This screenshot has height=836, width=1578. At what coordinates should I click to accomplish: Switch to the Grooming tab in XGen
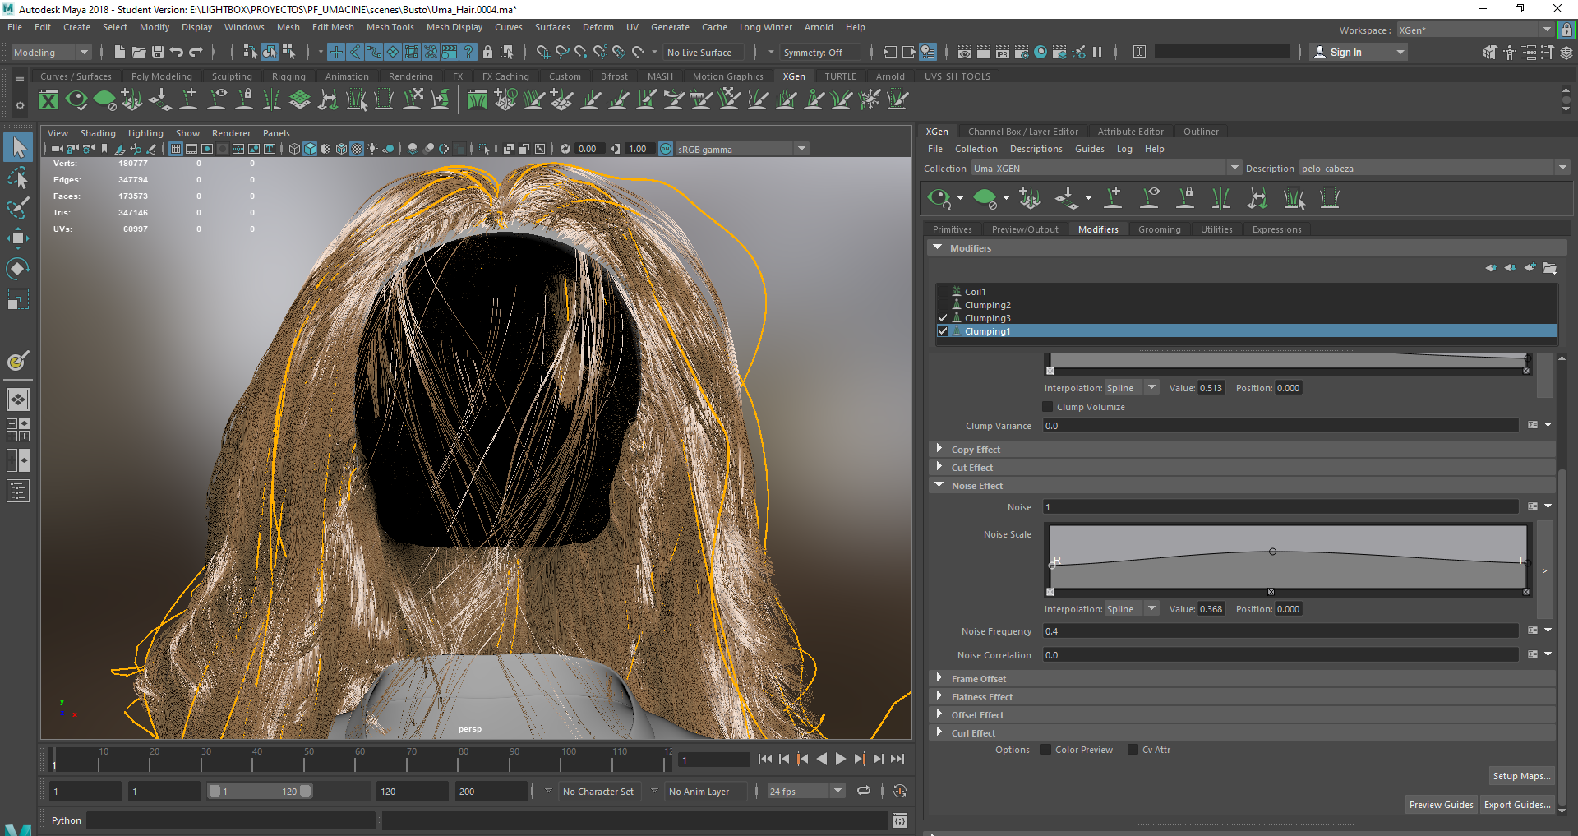[1159, 229]
